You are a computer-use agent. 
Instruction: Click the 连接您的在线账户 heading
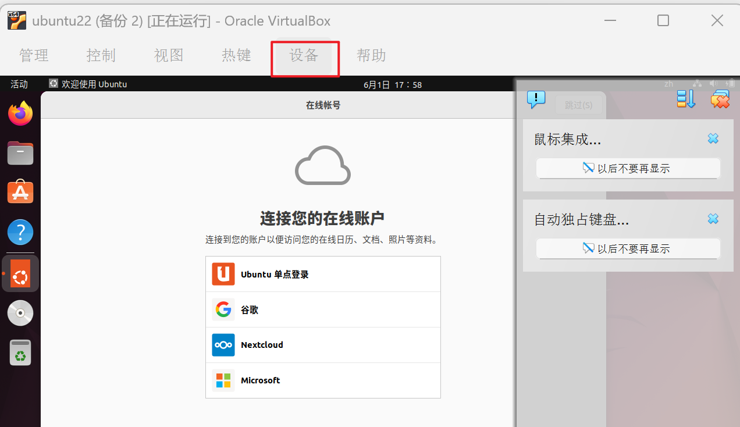coord(322,219)
